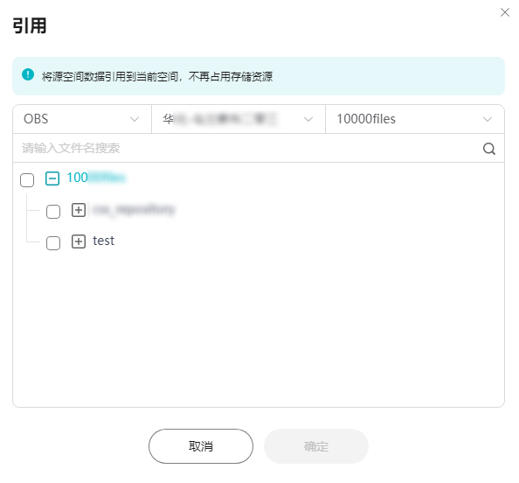Expand the blurred folder above test

click(79, 210)
